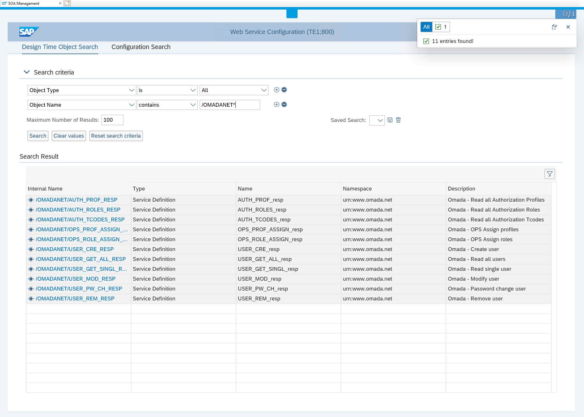Screen dimensions: 584x417
Task: Click the Internal Name column header
Action: coord(78,189)
